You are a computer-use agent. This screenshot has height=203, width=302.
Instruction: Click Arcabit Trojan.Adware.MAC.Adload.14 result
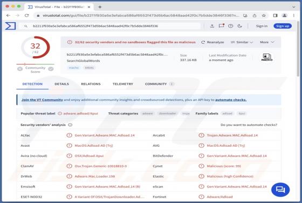pos(232,135)
